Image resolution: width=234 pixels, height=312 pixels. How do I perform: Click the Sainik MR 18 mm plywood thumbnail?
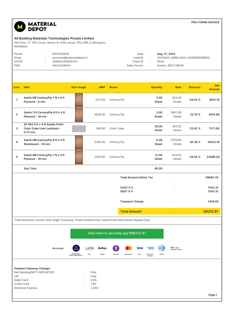point(79,157)
